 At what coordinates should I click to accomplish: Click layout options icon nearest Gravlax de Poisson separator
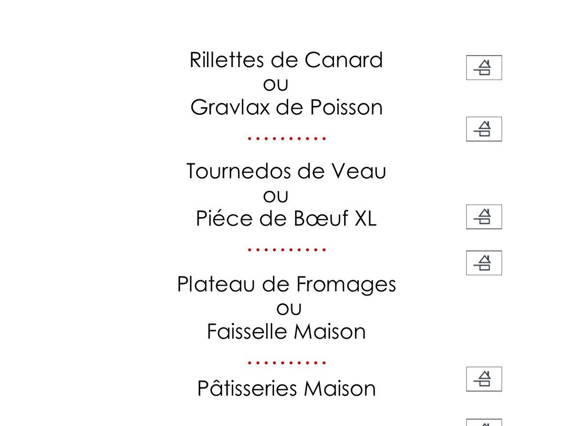[484, 129]
